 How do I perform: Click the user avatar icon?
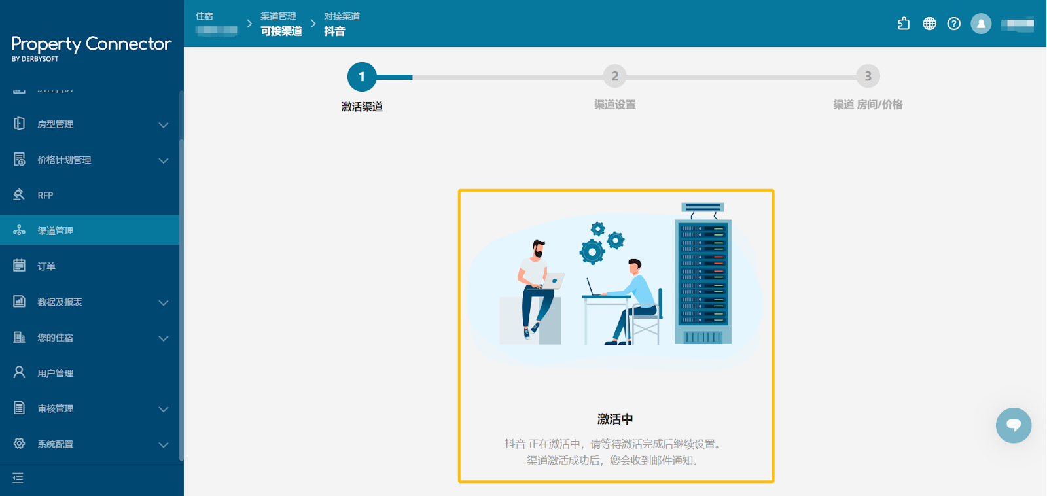tap(981, 24)
